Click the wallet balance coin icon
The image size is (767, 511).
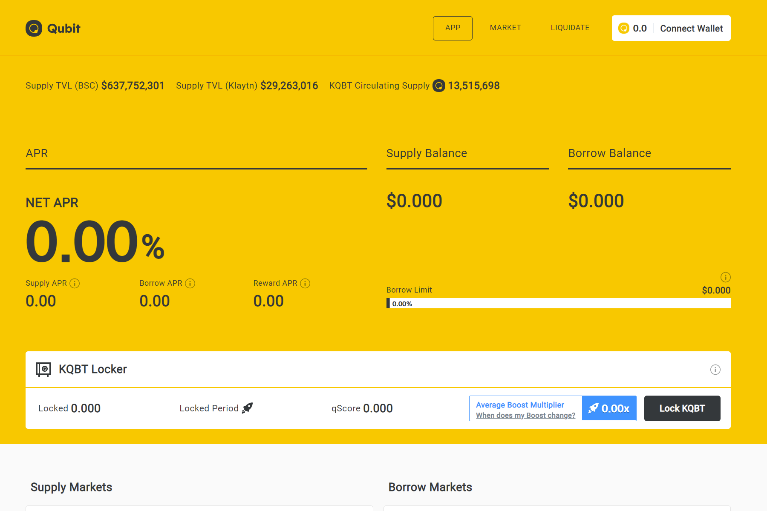pyautogui.click(x=624, y=28)
